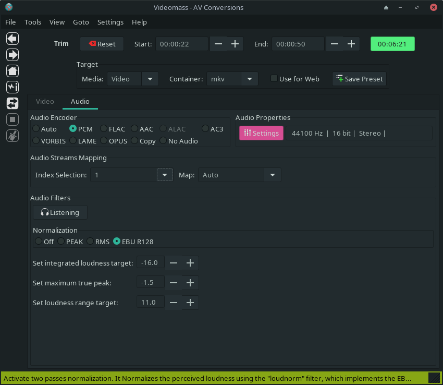Click the Save Preset button
Image resolution: width=443 pixels, height=385 pixels.
click(x=360, y=79)
